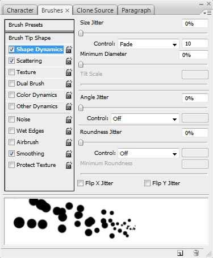Switch to the Character tab
Screen dimensions: 213x258
tap(20, 10)
